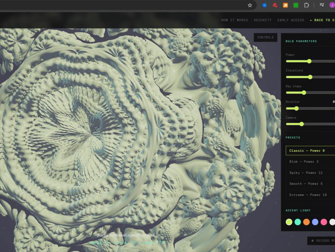
Task: Select the Classic – Power 8 preset
Action: pos(310,151)
